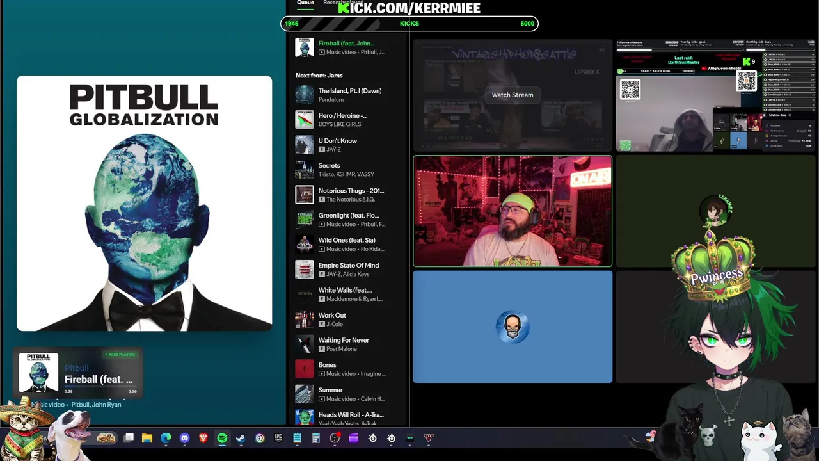Play The Island, Pt. I (Dawn) title
The width and height of the screenshot is (819, 461).
pos(350,91)
